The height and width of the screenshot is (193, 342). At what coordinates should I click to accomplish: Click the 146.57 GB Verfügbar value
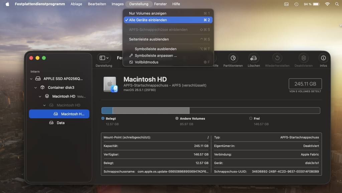click(x=201, y=154)
